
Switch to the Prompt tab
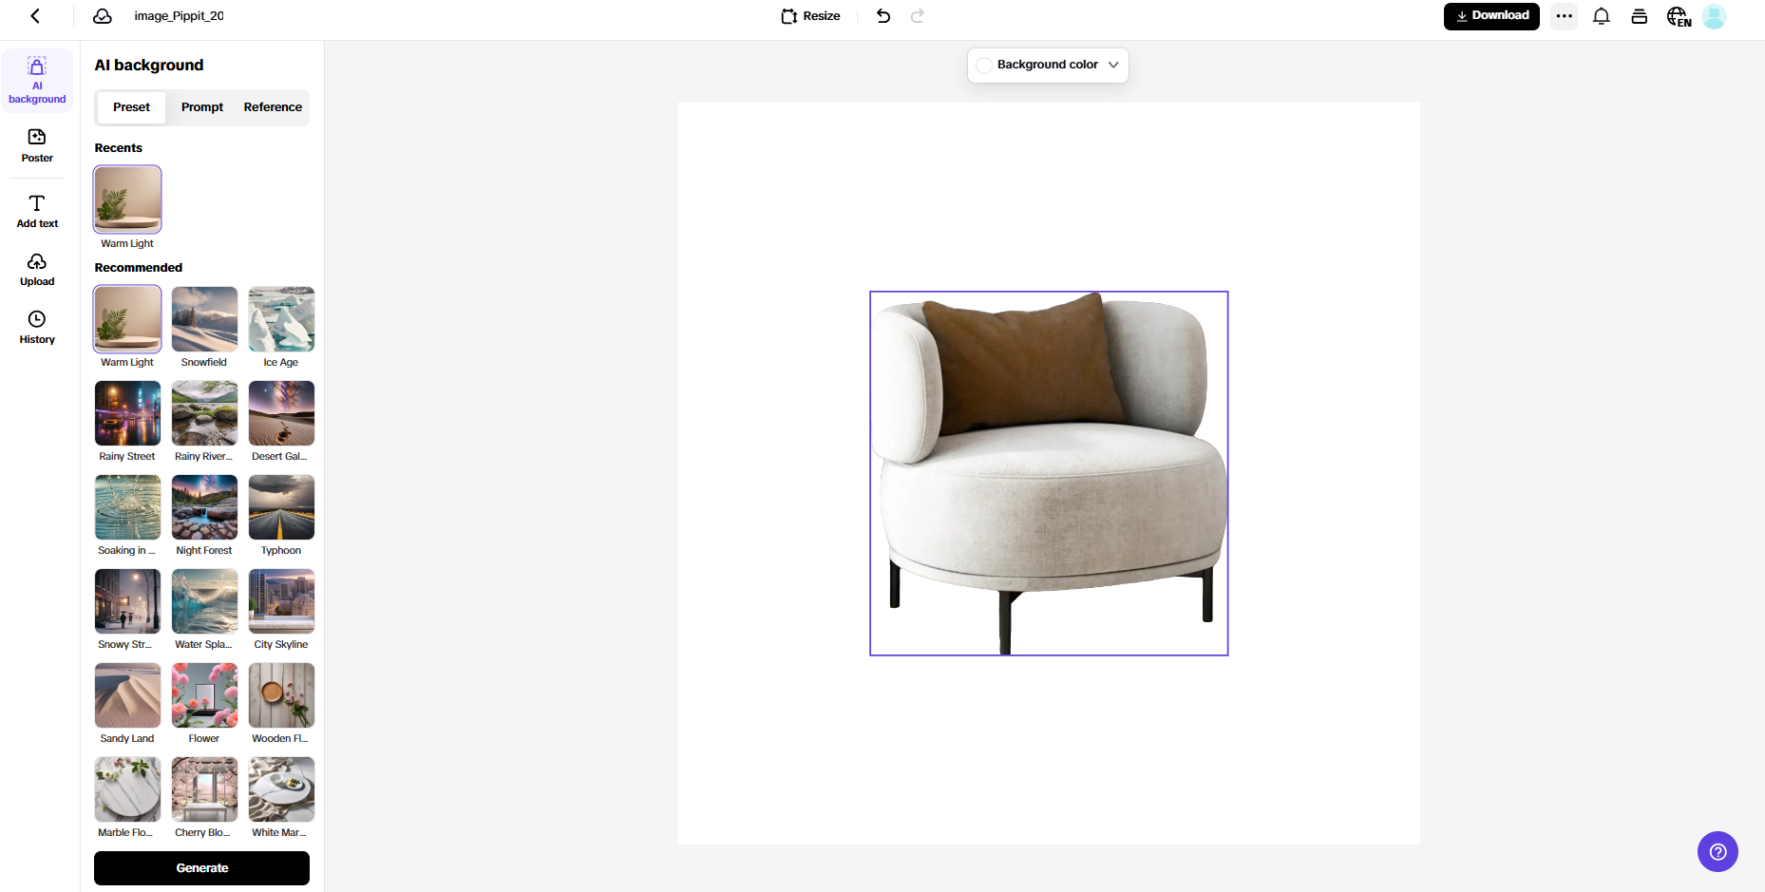(x=202, y=107)
